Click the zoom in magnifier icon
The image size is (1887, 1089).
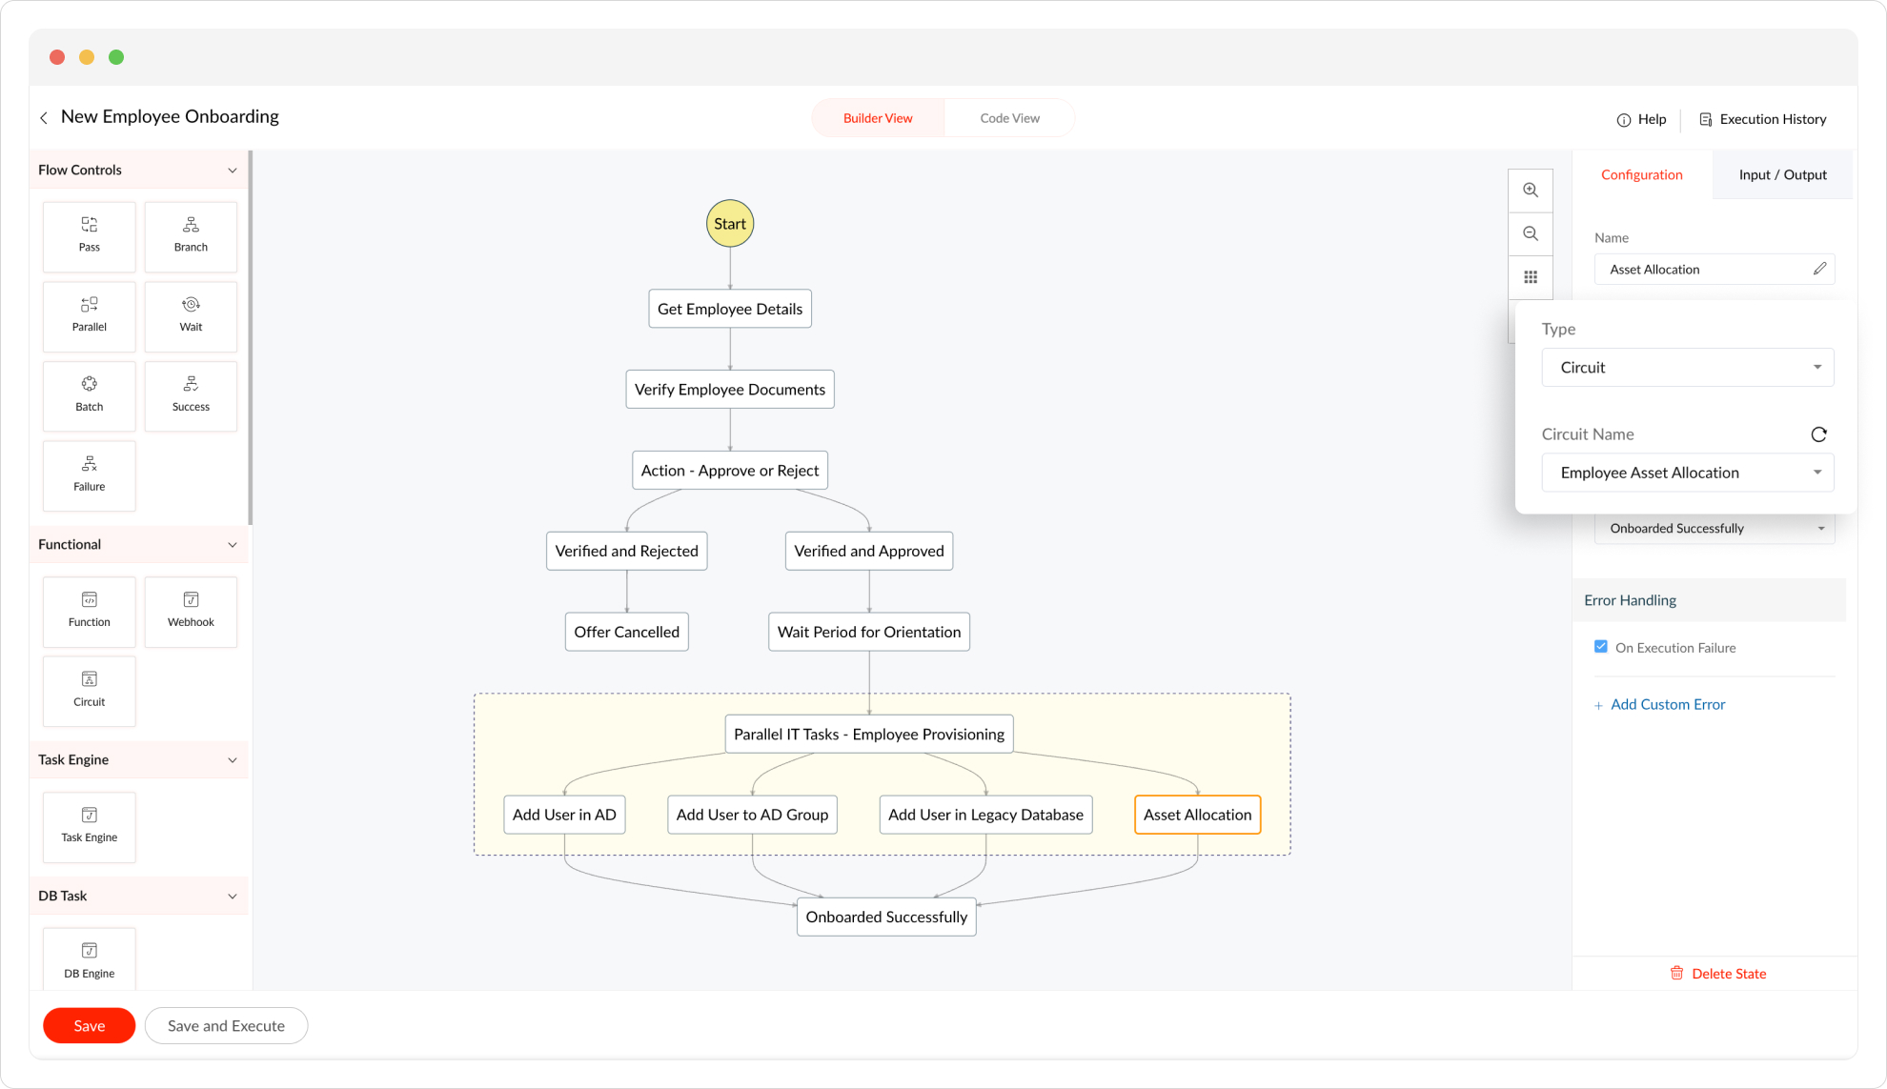(1531, 191)
